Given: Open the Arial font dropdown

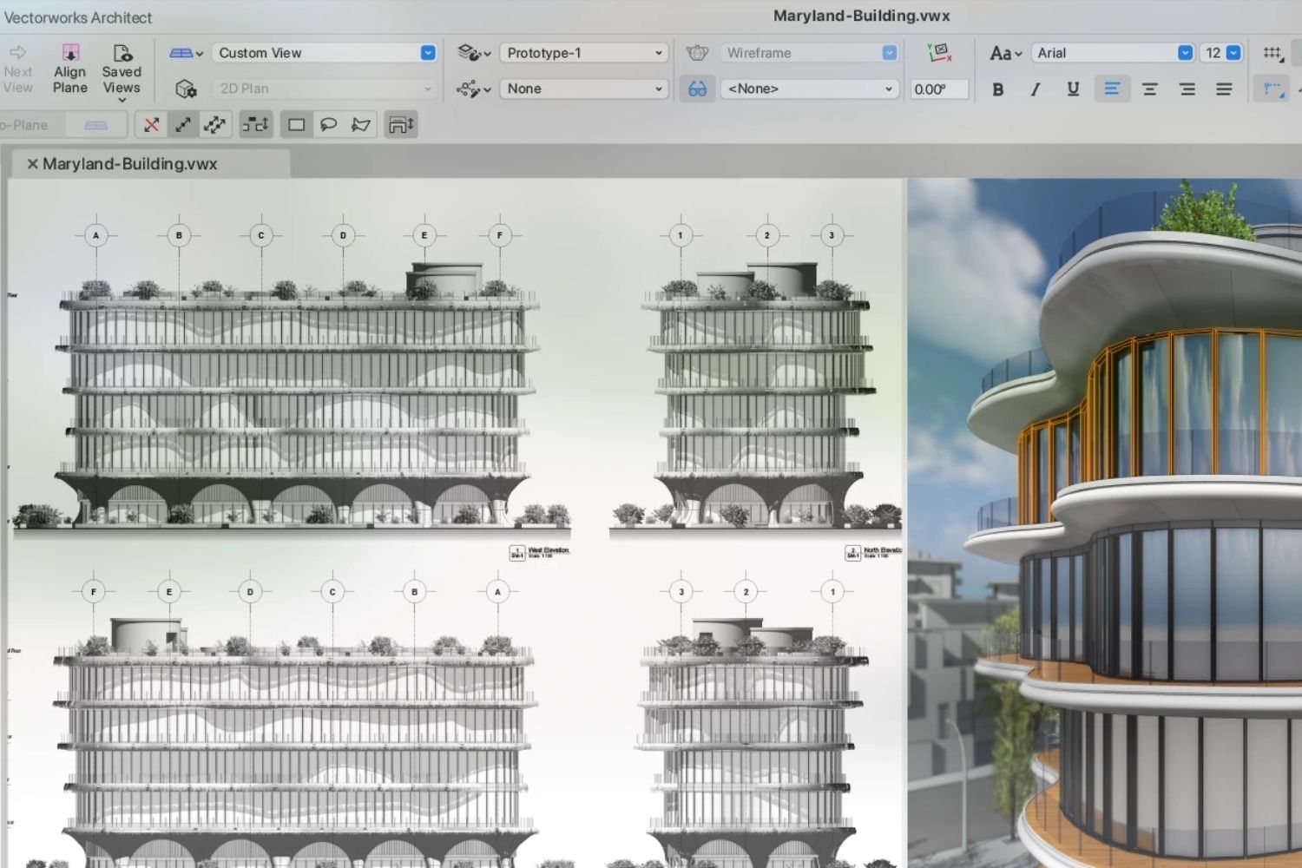Looking at the screenshot, I should click(x=1111, y=52).
